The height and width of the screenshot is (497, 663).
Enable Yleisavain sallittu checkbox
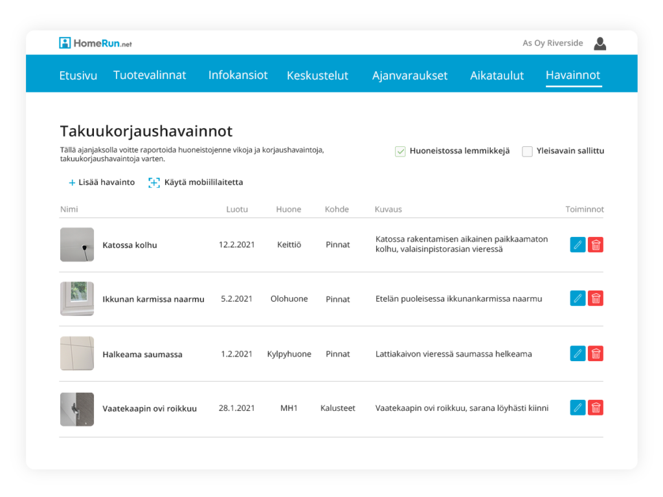(x=528, y=151)
